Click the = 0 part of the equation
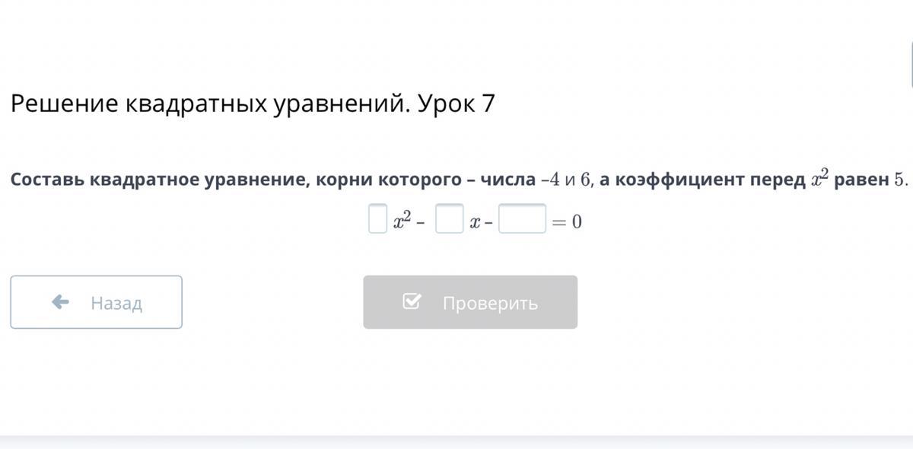Image resolution: width=913 pixels, height=449 pixels. click(568, 222)
